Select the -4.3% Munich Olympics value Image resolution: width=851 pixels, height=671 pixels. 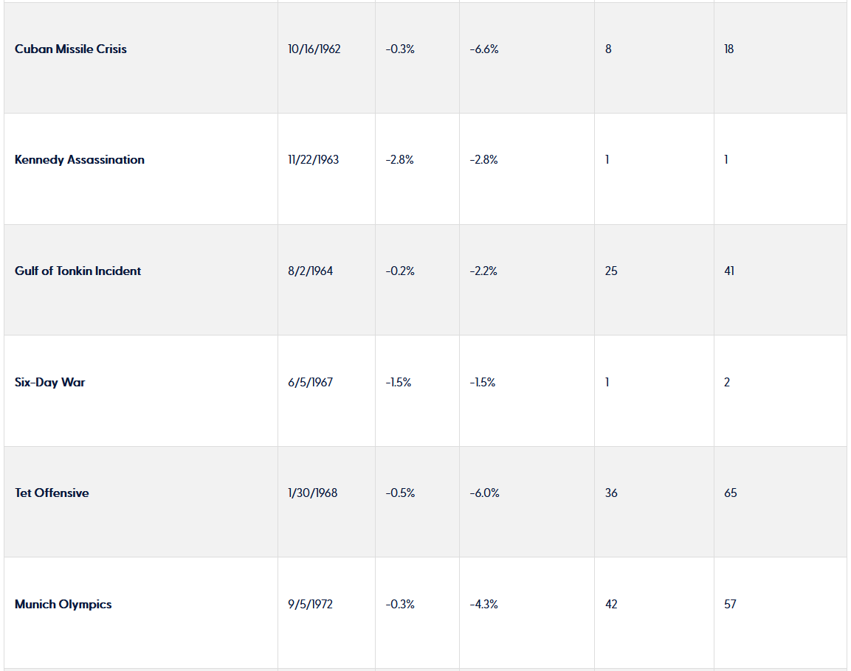(x=483, y=605)
